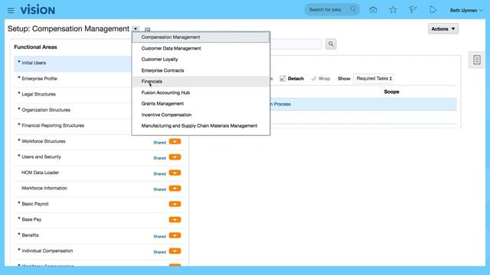Select Fusion Accounting Hub offering
The image size is (490, 275).
pyautogui.click(x=201, y=92)
